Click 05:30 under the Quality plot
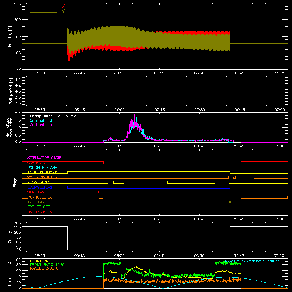292x292 pixels. click(x=40, y=256)
